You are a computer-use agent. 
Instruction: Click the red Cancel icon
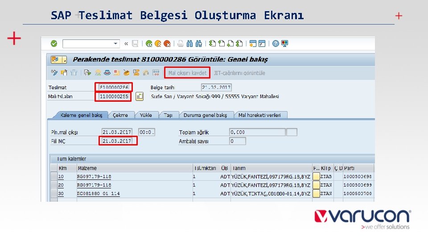tap(167, 43)
